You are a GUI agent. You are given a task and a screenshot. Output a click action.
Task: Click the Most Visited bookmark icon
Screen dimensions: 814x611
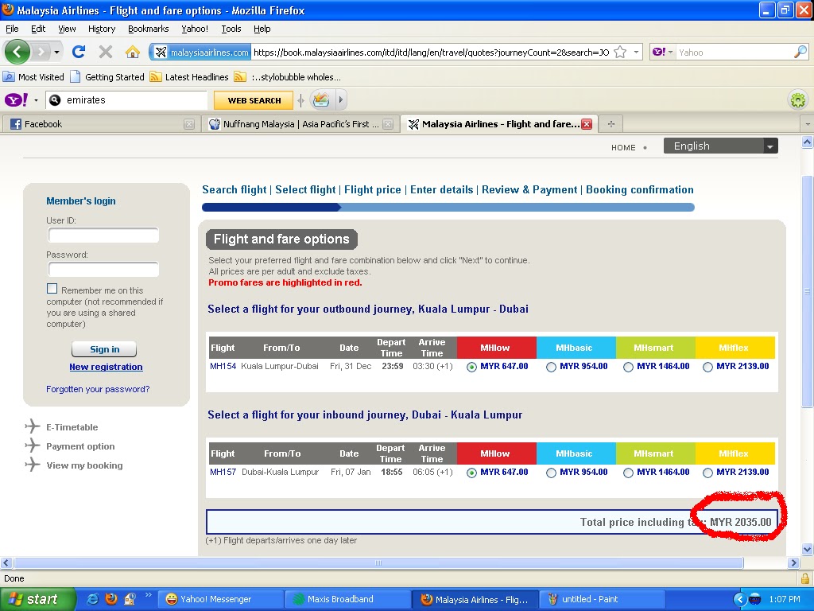(8, 77)
